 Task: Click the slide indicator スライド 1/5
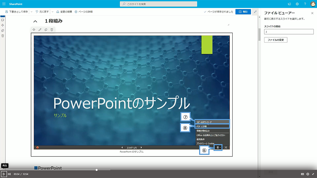click(x=132, y=148)
